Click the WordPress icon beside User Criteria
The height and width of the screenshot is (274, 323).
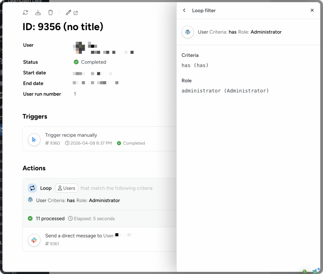(30, 200)
